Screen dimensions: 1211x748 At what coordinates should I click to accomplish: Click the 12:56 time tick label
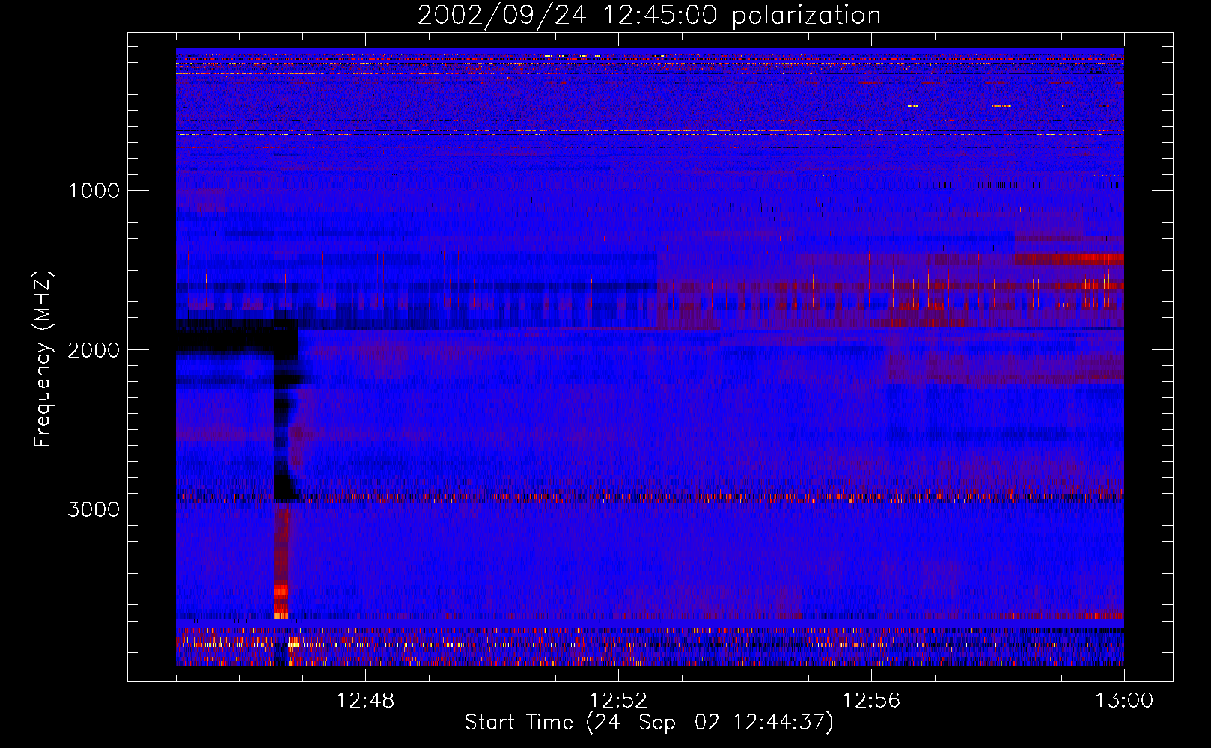click(871, 701)
